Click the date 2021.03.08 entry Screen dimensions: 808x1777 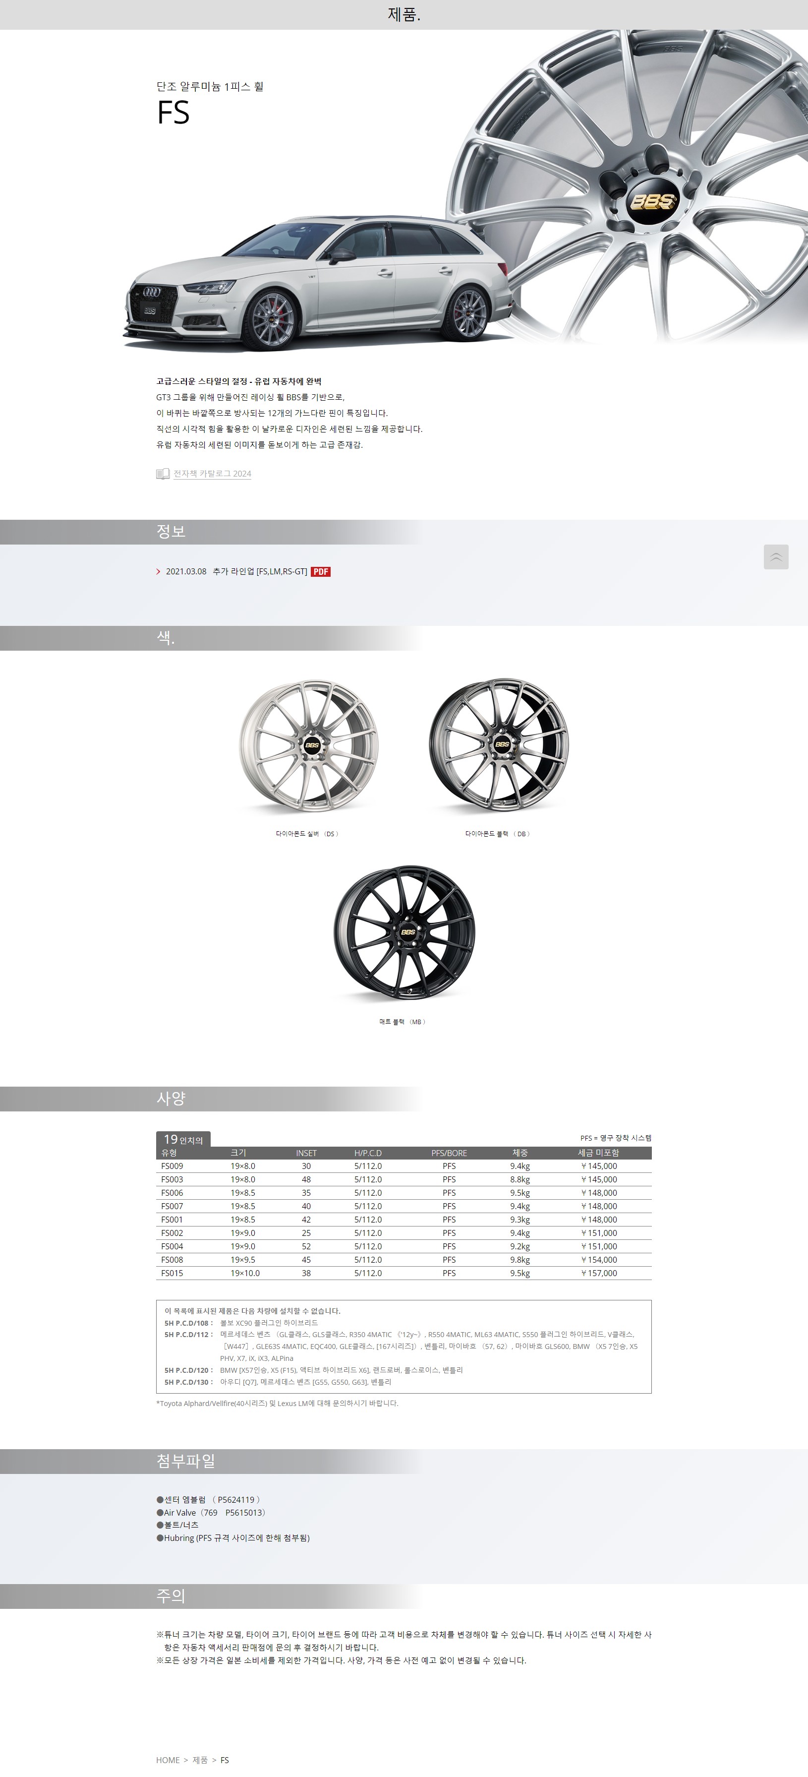coord(186,571)
